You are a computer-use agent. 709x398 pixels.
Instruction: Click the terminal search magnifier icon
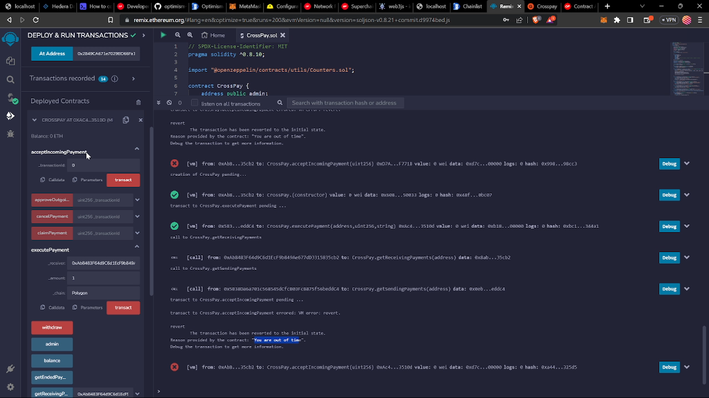pos(280,103)
